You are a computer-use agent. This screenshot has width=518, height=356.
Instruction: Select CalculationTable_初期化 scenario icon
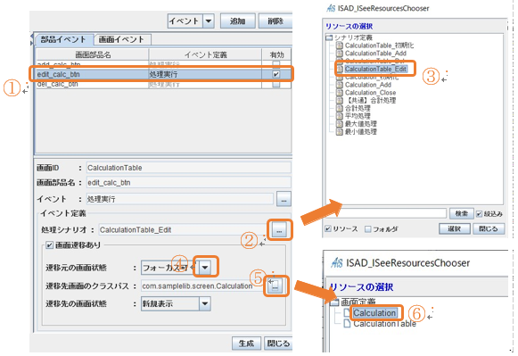340,46
